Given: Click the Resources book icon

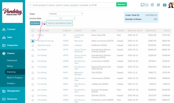Looking at the screenshot, I should tap(4, 99).
